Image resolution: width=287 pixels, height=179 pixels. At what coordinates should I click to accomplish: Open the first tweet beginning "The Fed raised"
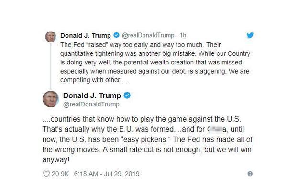click(x=155, y=62)
